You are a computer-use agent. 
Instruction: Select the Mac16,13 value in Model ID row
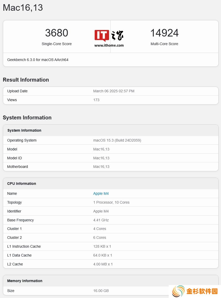(101, 158)
